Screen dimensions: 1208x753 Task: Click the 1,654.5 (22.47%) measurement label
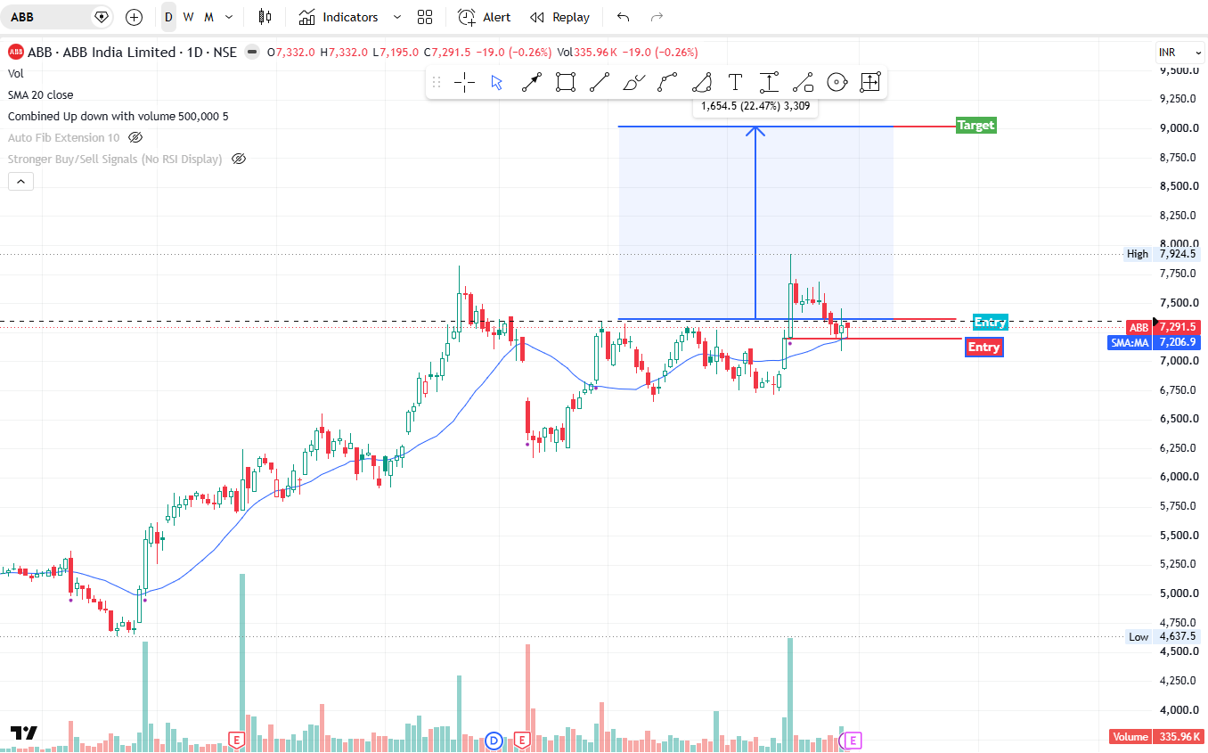pyautogui.click(x=755, y=106)
